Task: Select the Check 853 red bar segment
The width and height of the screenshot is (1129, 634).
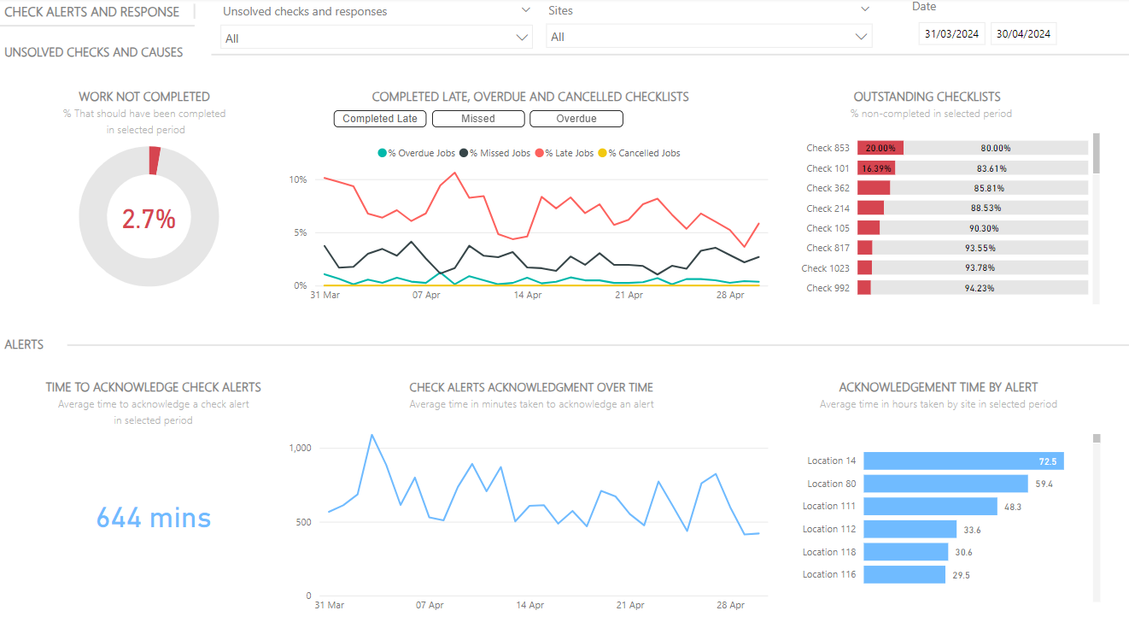Action: point(880,148)
